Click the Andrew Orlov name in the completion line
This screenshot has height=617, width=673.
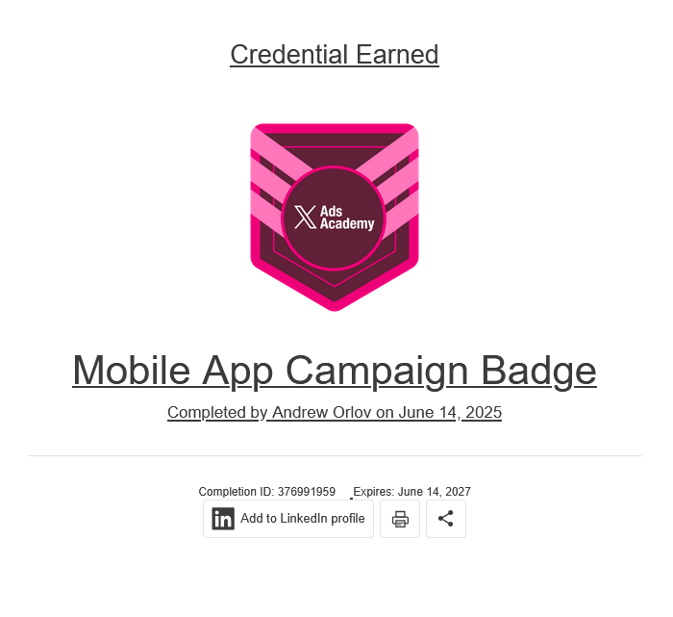click(322, 413)
